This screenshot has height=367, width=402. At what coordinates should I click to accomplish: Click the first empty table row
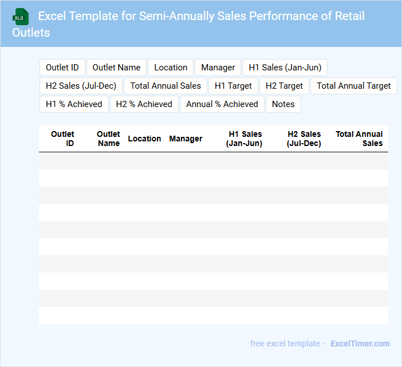[213, 161]
